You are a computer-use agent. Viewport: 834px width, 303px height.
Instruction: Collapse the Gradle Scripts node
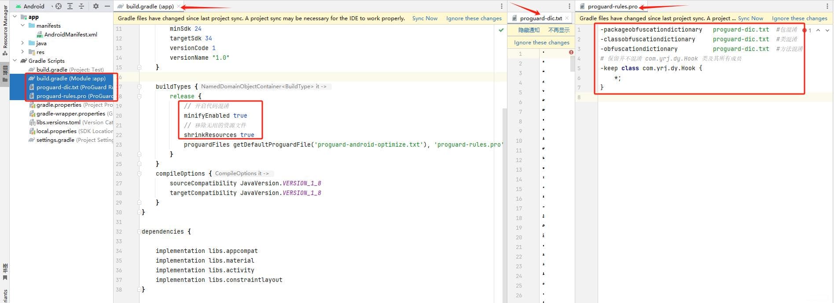pos(15,61)
